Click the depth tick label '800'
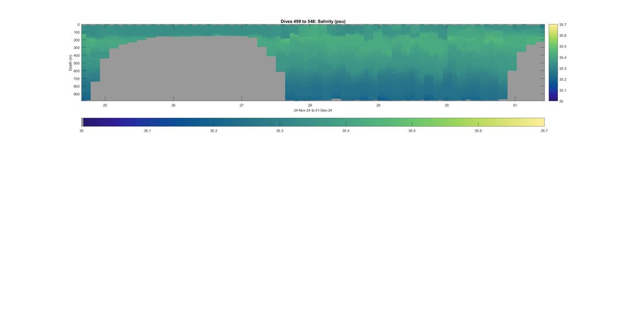Viewport: 626px width, 324px height. [77, 86]
